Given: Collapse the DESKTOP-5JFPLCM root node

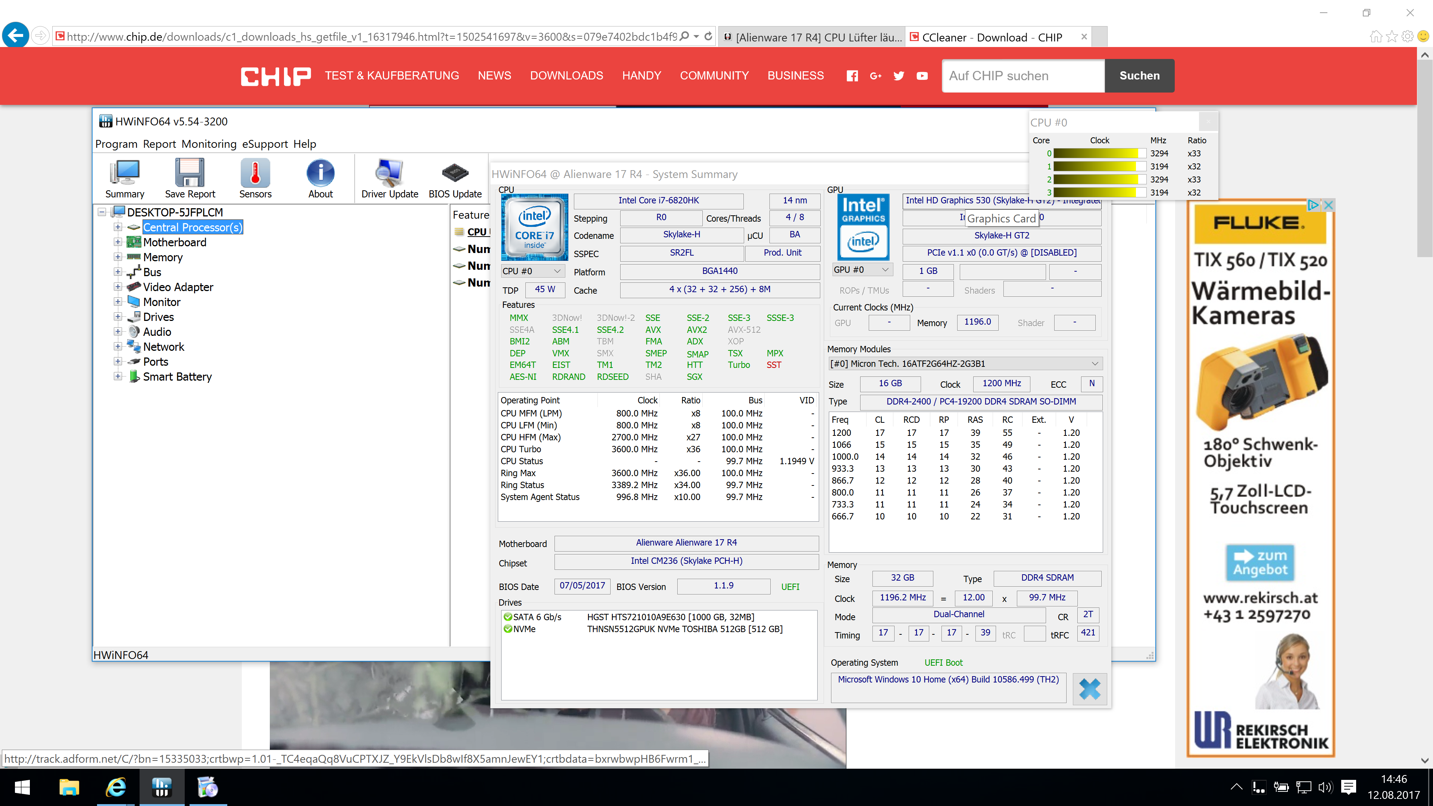Looking at the screenshot, I should point(102,212).
